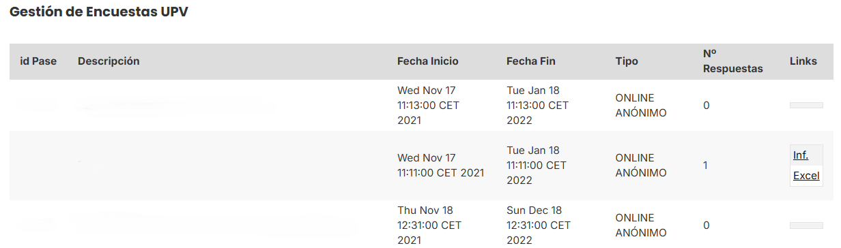841x248 pixels.
Task: Select the Fecha Inicio column header
Action: [428, 61]
